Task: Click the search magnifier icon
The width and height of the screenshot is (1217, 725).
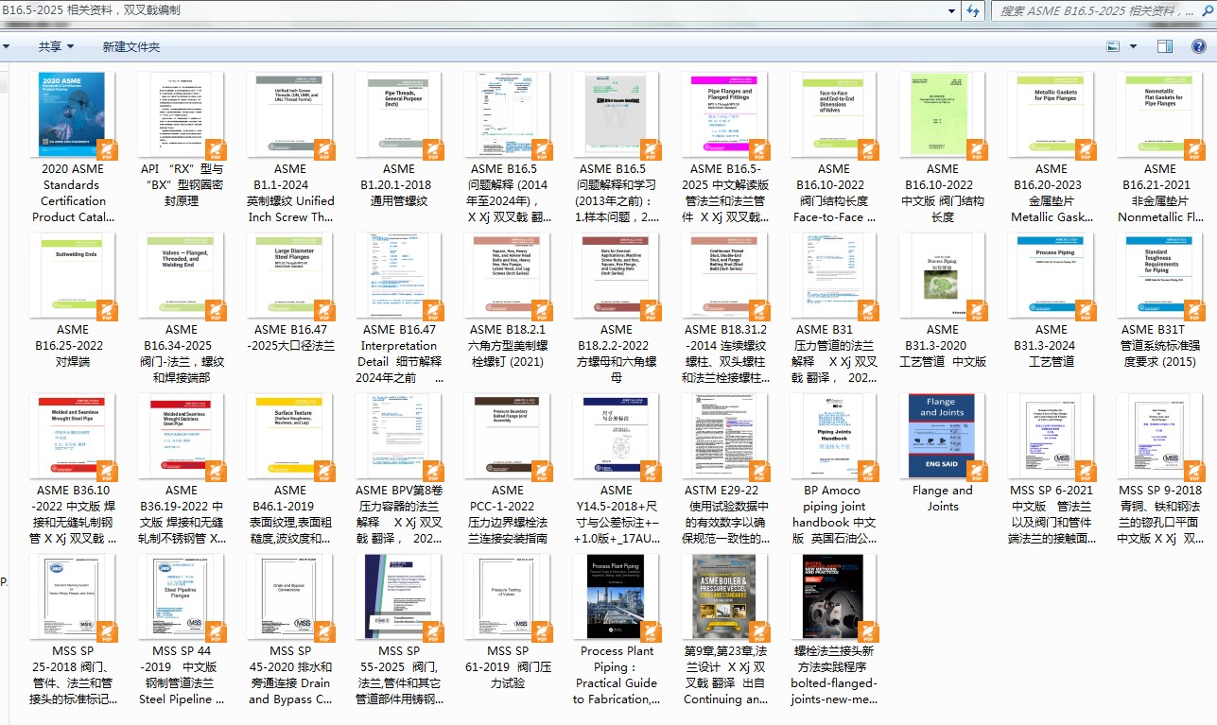Action: [x=1208, y=10]
